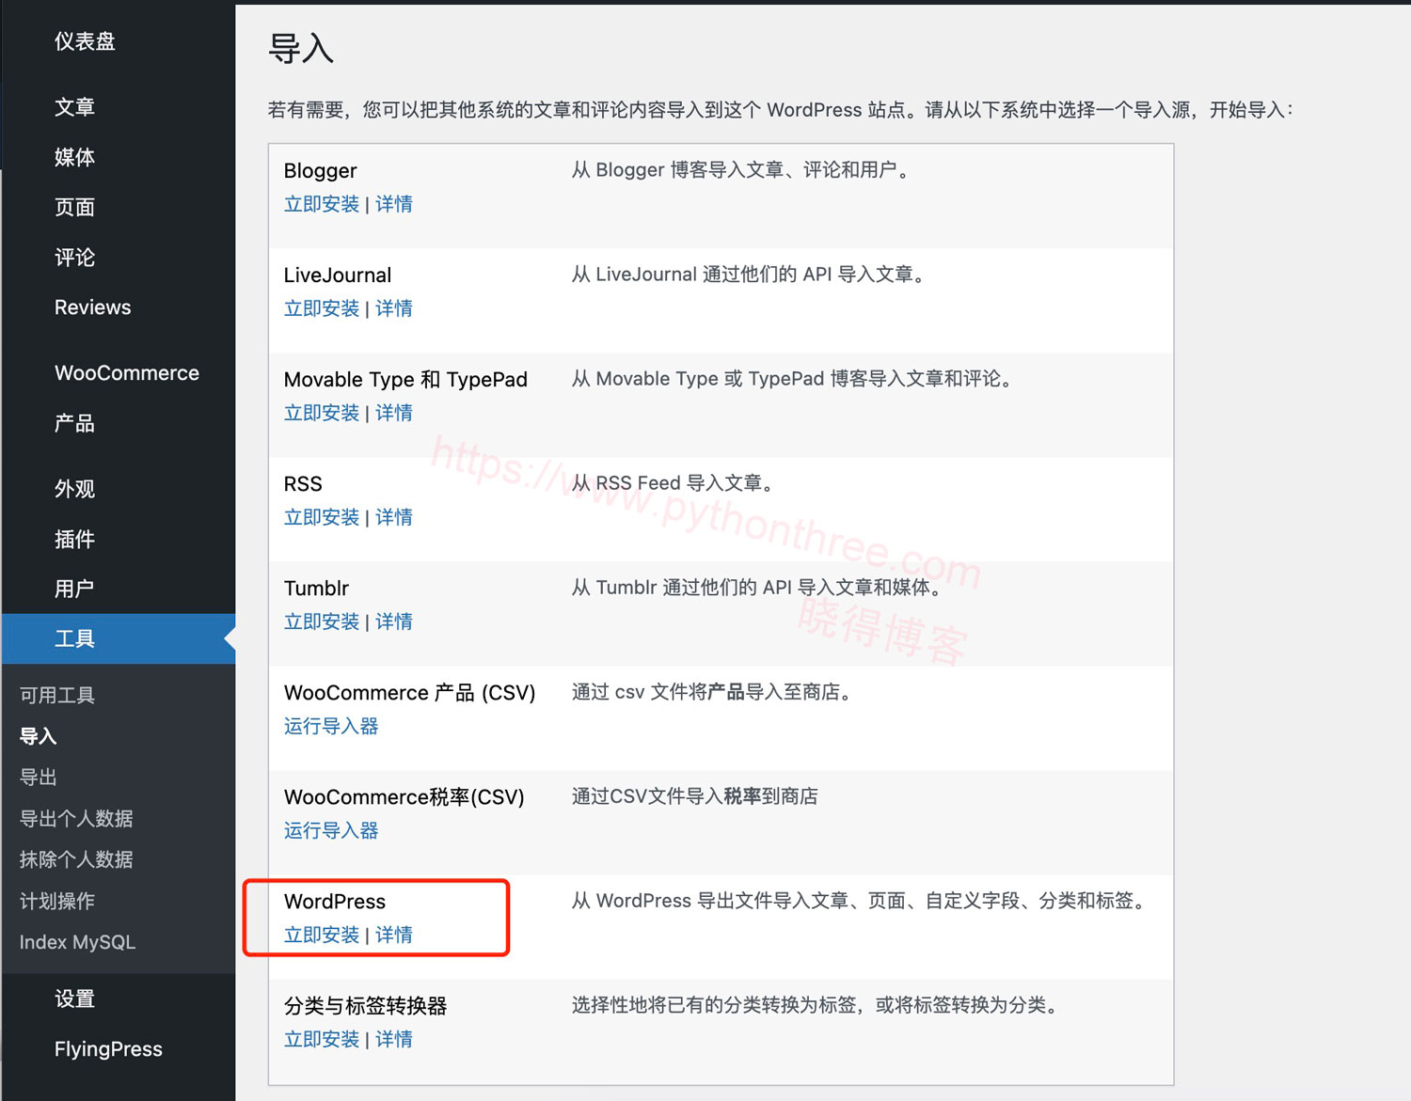This screenshot has height=1101, width=1411.
Task: Run importer for WooCommerce 产品 (CSV)
Action: 331,726
